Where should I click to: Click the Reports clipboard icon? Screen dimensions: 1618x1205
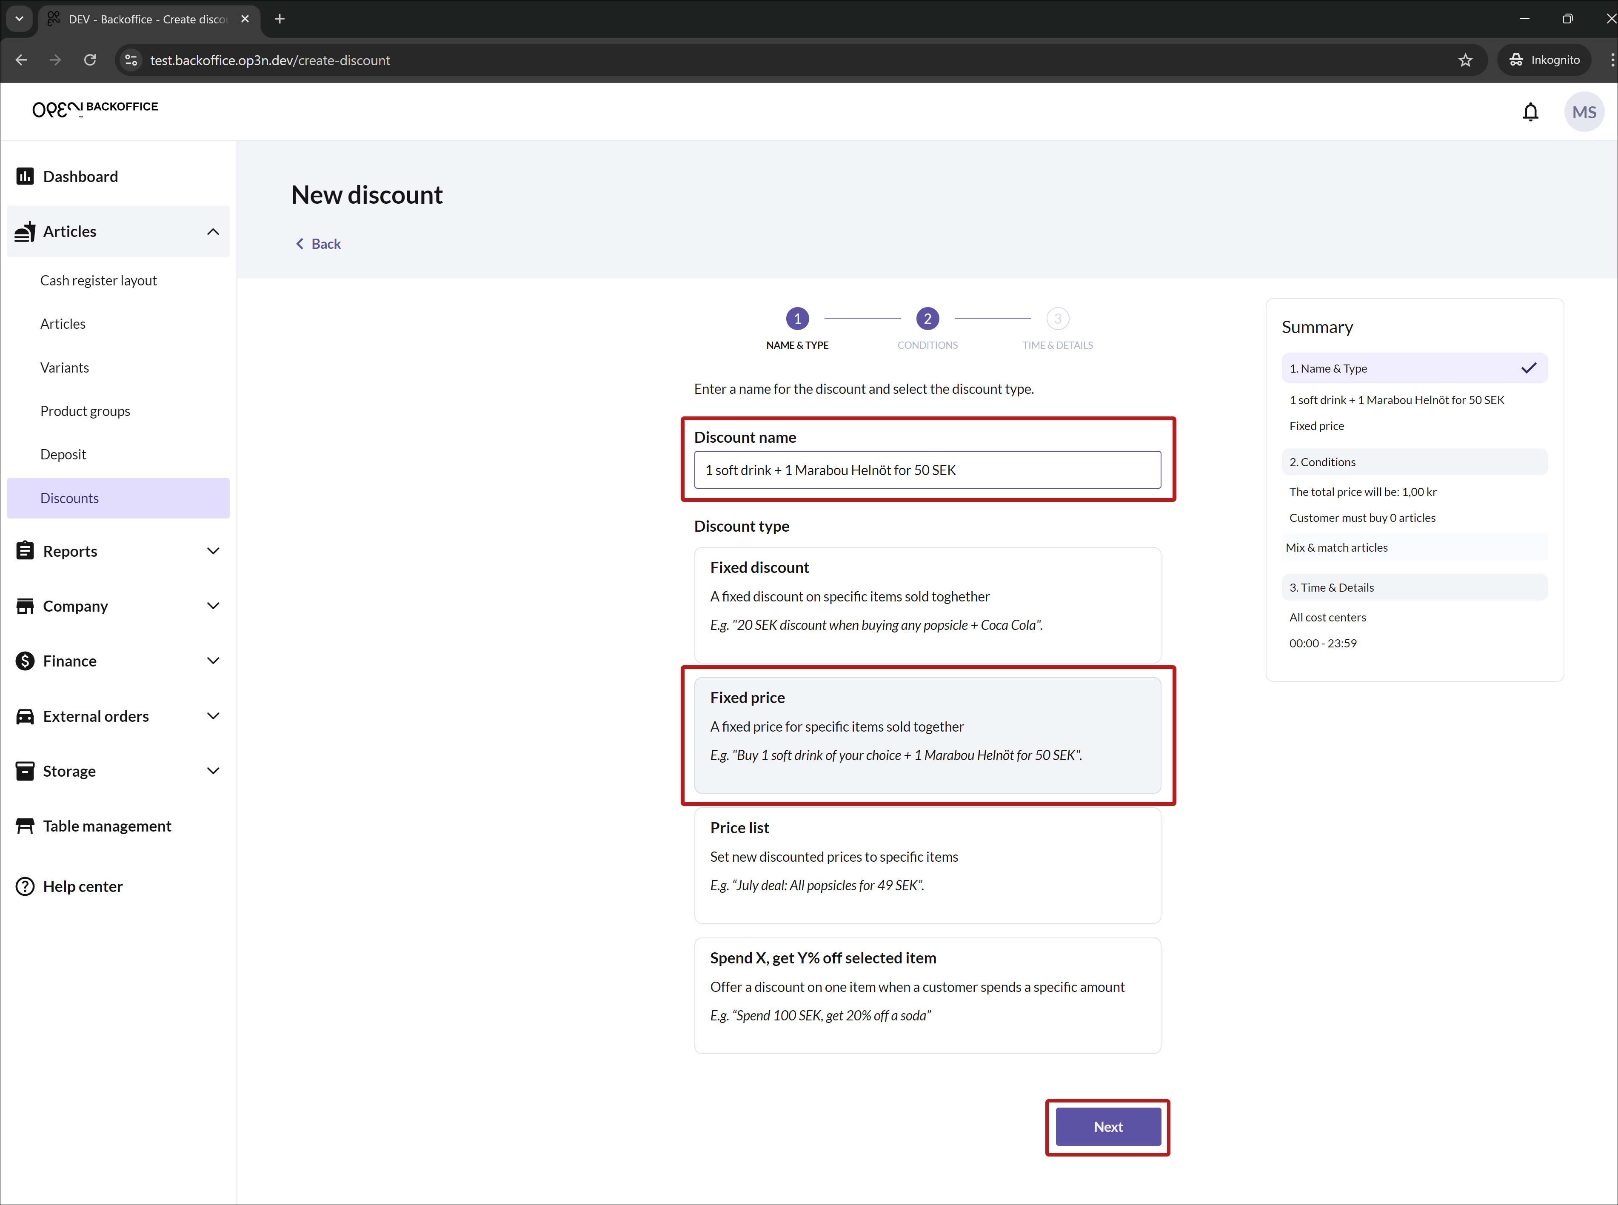25,551
